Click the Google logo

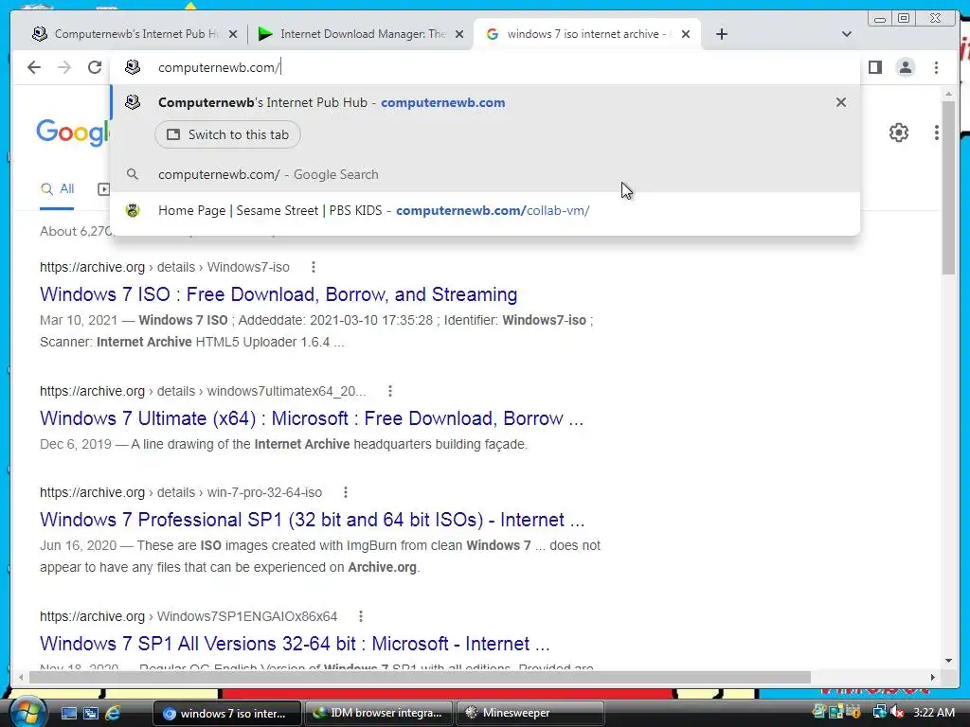point(73,133)
